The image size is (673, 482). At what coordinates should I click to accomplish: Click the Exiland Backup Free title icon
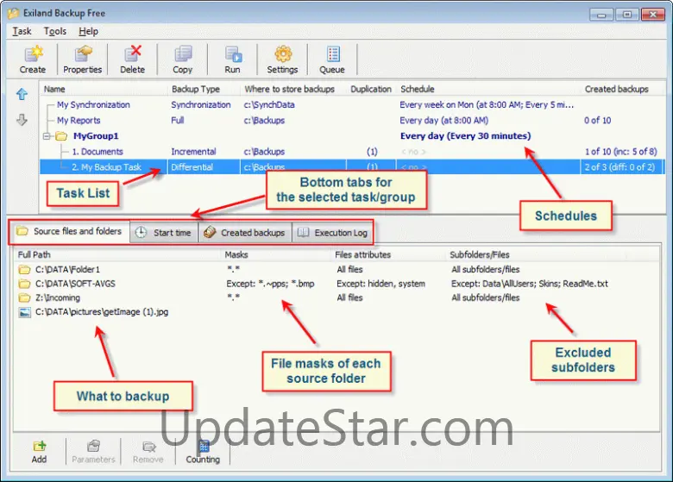(13, 13)
